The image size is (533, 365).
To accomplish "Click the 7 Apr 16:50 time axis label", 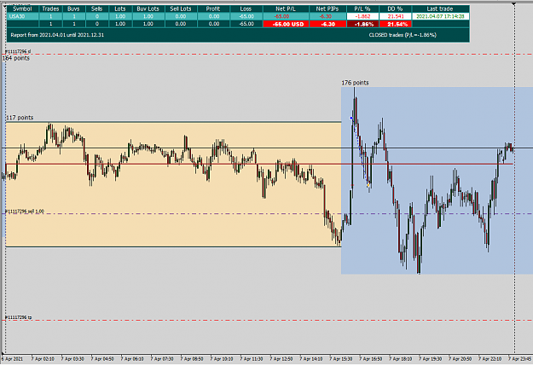I will [x=370, y=359].
